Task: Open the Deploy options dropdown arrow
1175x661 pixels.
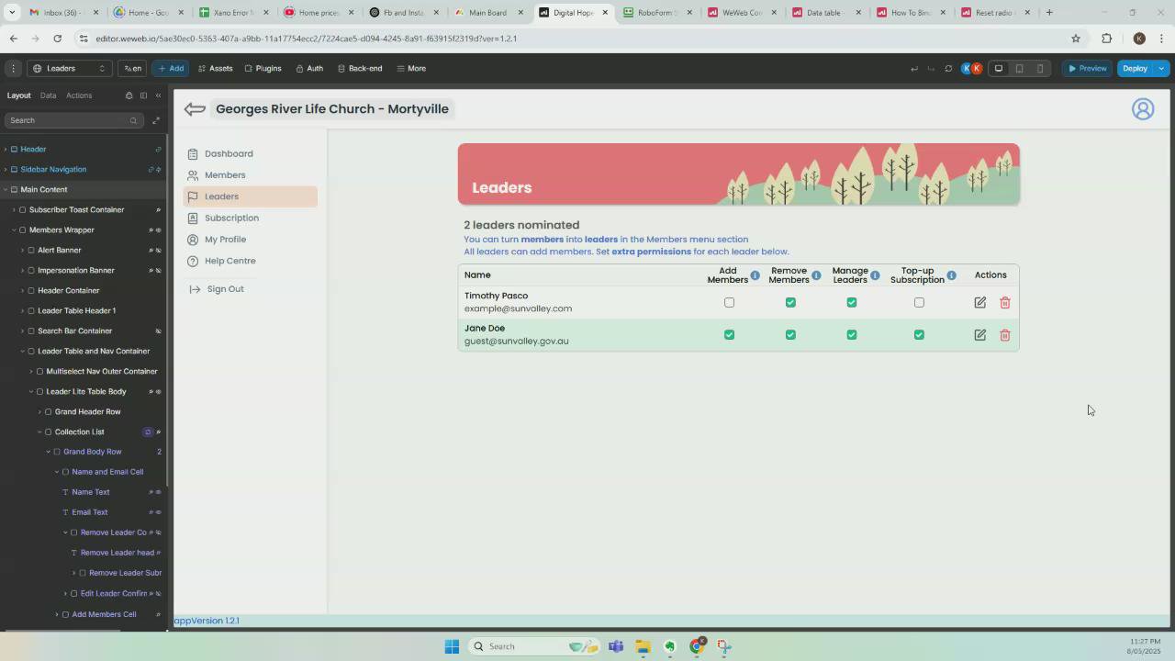Action: click(1161, 68)
